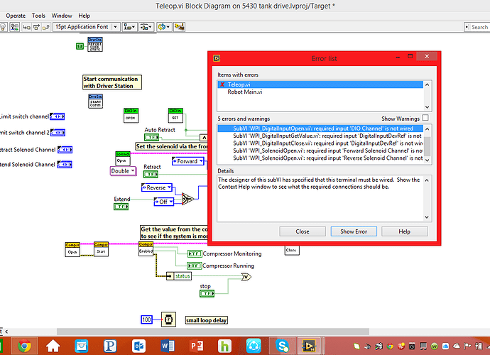
Task: Select the Compressor Start subVI node
Action: tap(102, 249)
